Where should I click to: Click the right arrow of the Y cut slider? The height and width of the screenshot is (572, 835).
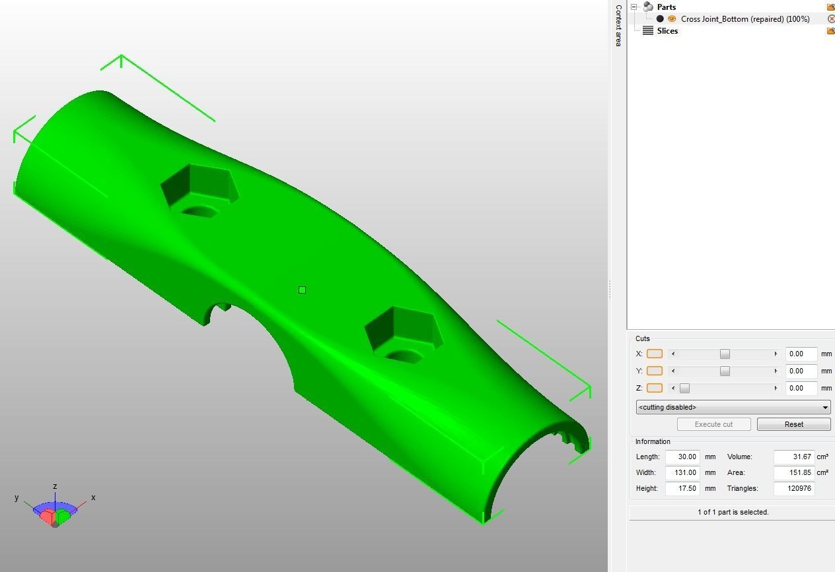point(776,371)
